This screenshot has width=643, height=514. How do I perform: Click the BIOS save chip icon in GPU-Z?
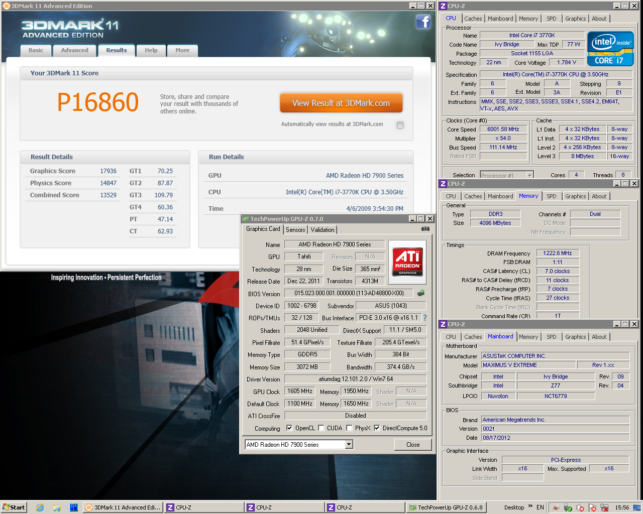(x=421, y=293)
